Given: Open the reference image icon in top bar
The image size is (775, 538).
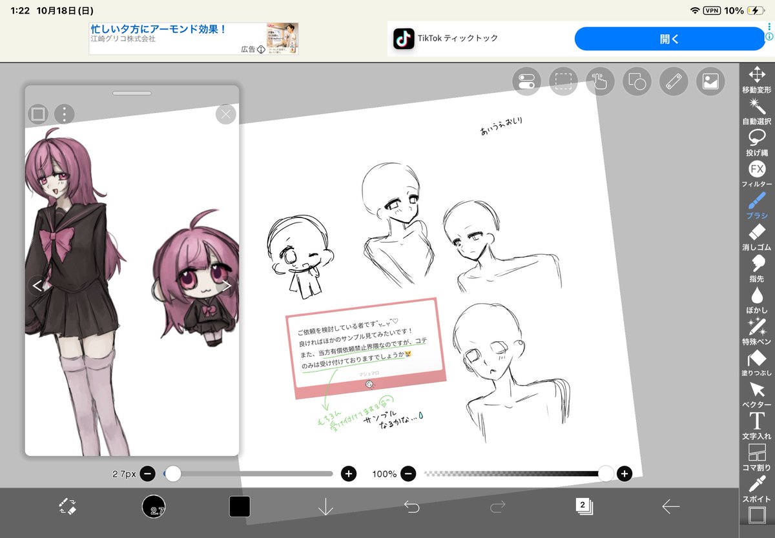Looking at the screenshot, I should 710,81.
